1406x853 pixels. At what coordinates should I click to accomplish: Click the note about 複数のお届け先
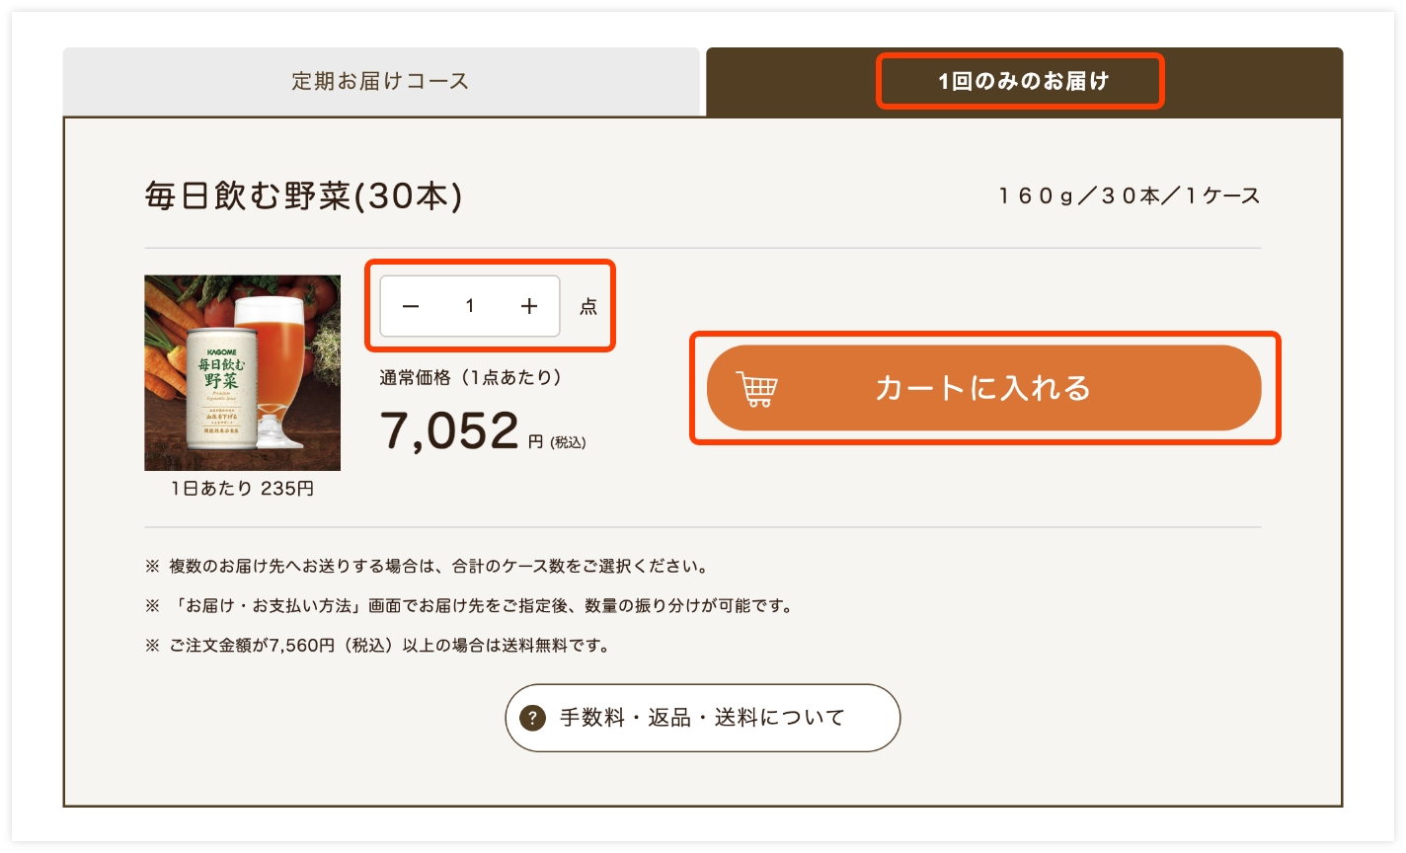[x=428, y=567]
